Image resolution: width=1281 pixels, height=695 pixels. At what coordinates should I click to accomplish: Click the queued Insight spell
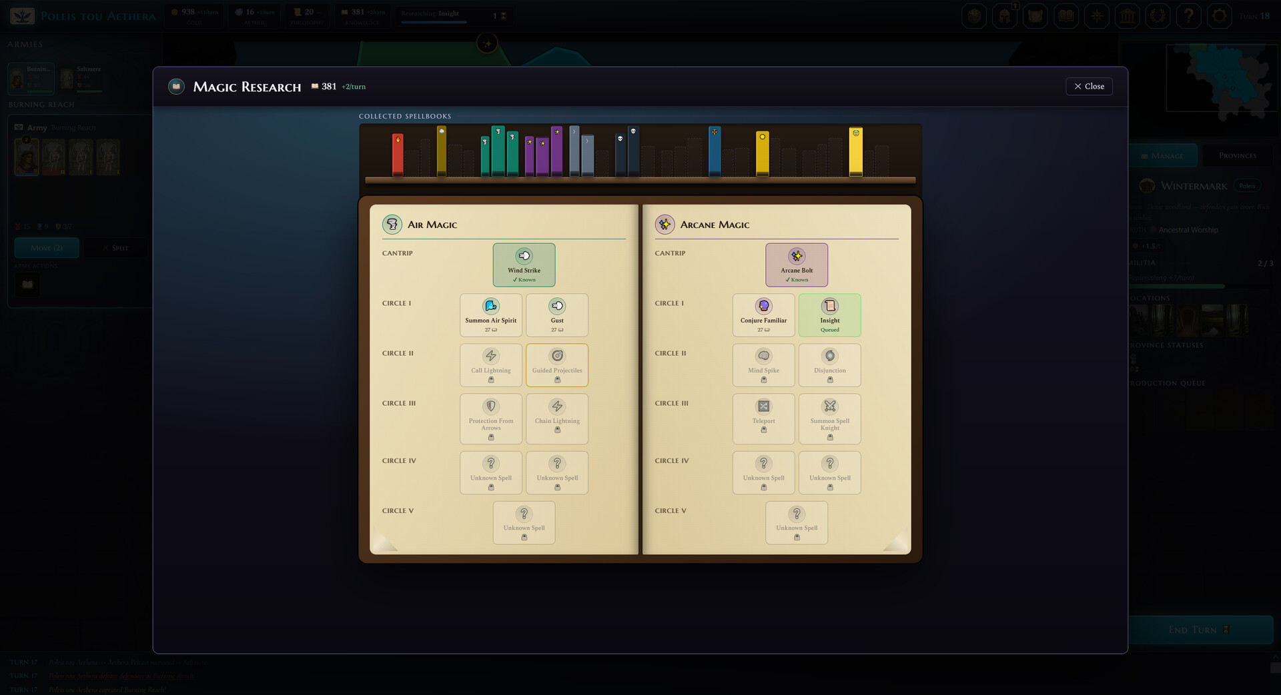tap(829, 315)
